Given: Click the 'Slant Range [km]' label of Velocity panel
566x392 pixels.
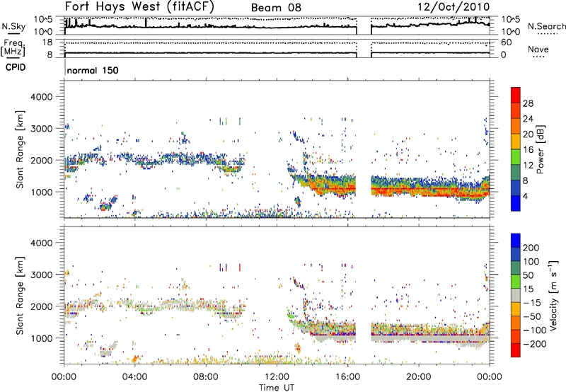Looking at the screenshot, I should pos(20,295).
